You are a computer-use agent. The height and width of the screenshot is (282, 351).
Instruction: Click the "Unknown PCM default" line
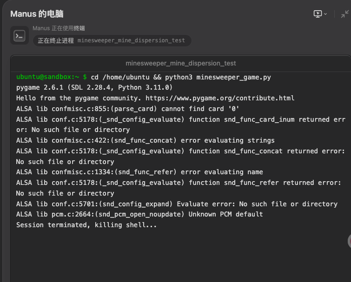[139, 214]
